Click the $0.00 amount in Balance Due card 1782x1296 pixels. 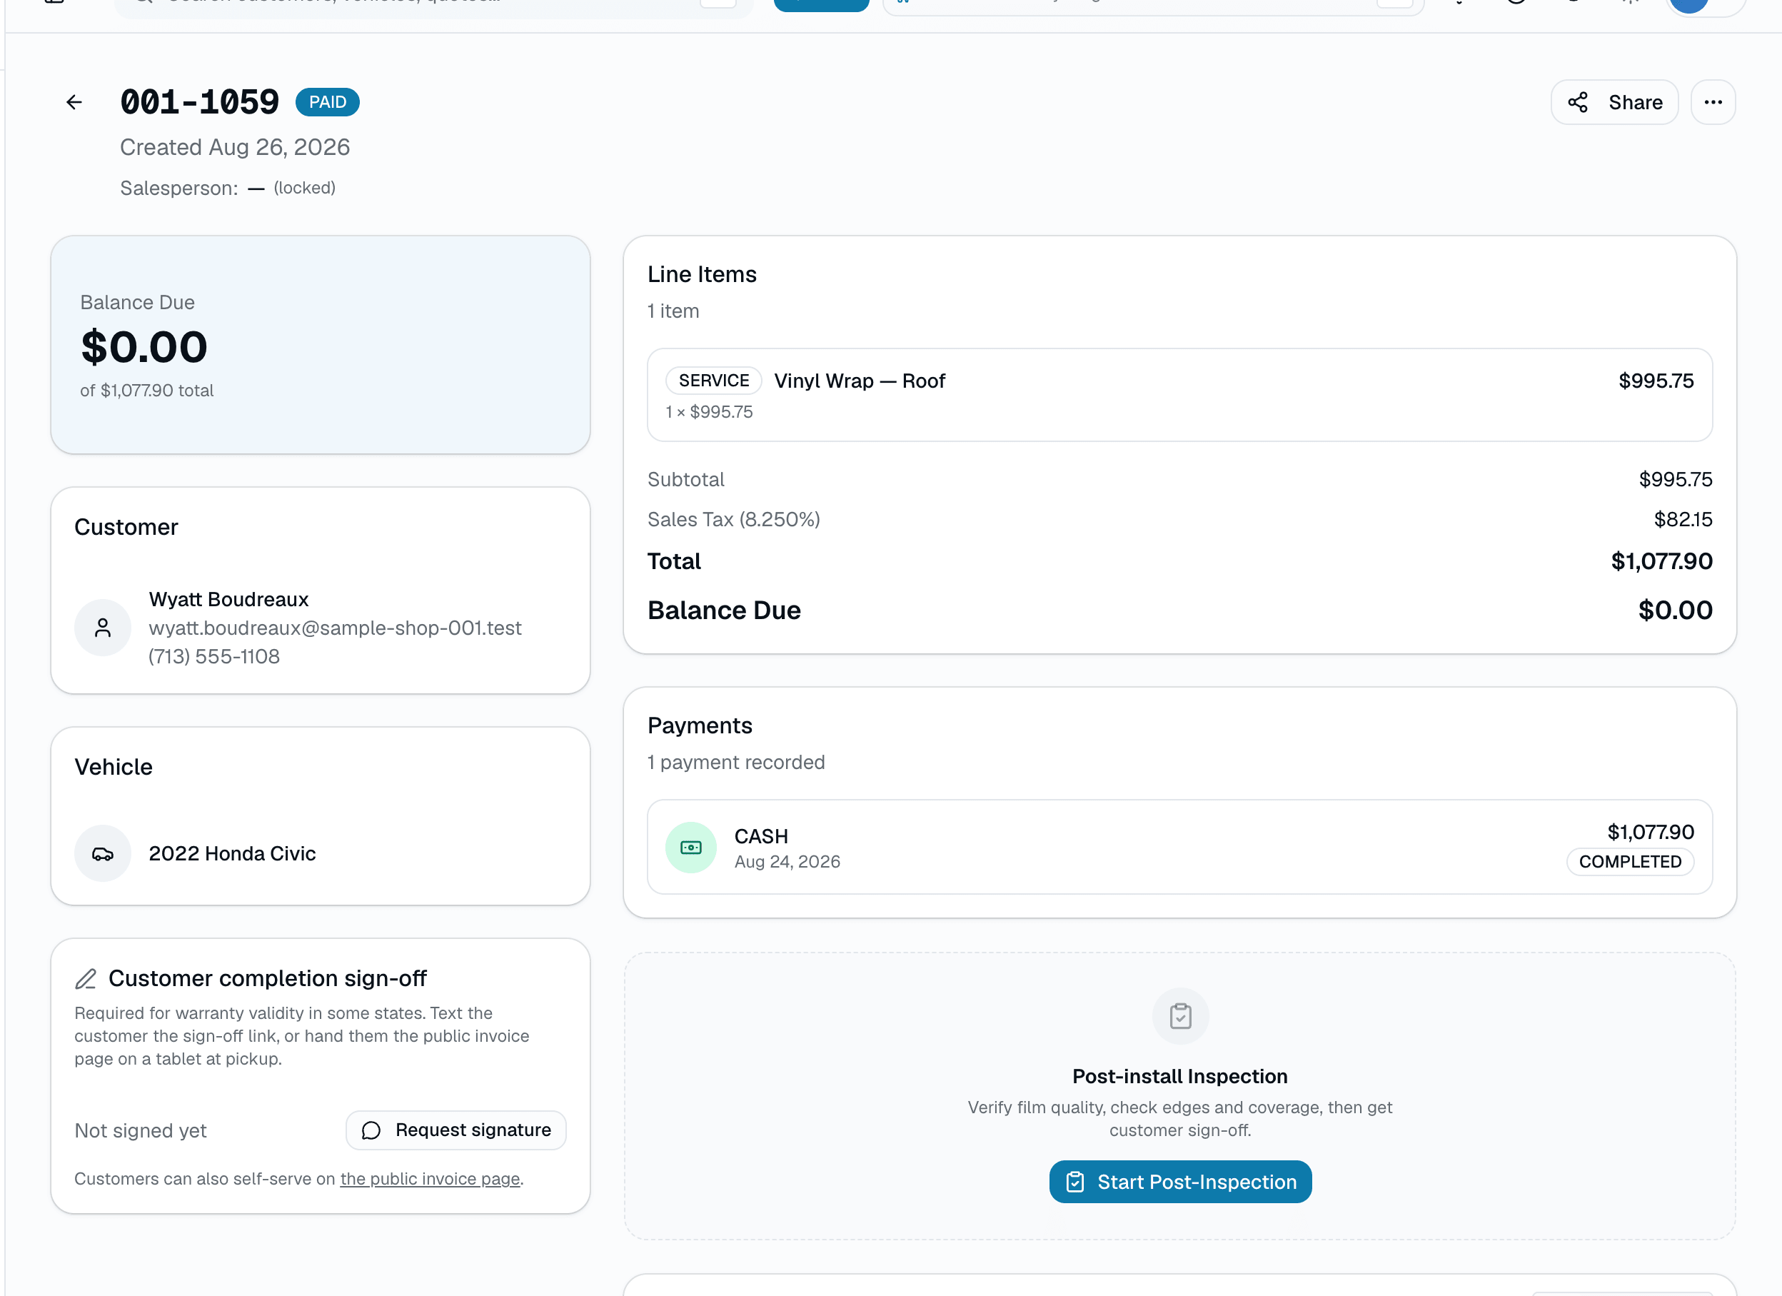point(144,347)
